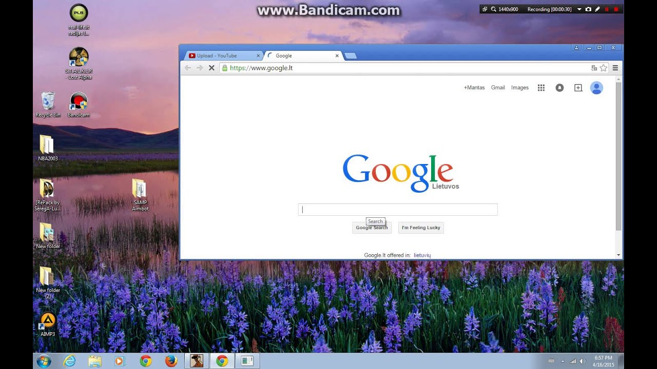Select the Recycle Bin
Image resolution: width=657 pixels, height=369 pixels.
[x=48, y=105]
